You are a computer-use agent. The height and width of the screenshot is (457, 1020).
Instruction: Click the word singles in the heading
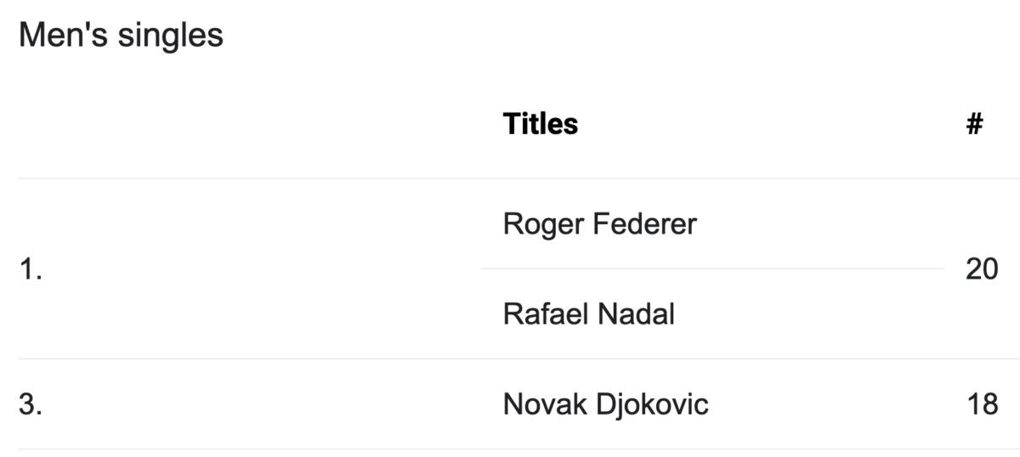pyautogui.click(x=169, y=35)
